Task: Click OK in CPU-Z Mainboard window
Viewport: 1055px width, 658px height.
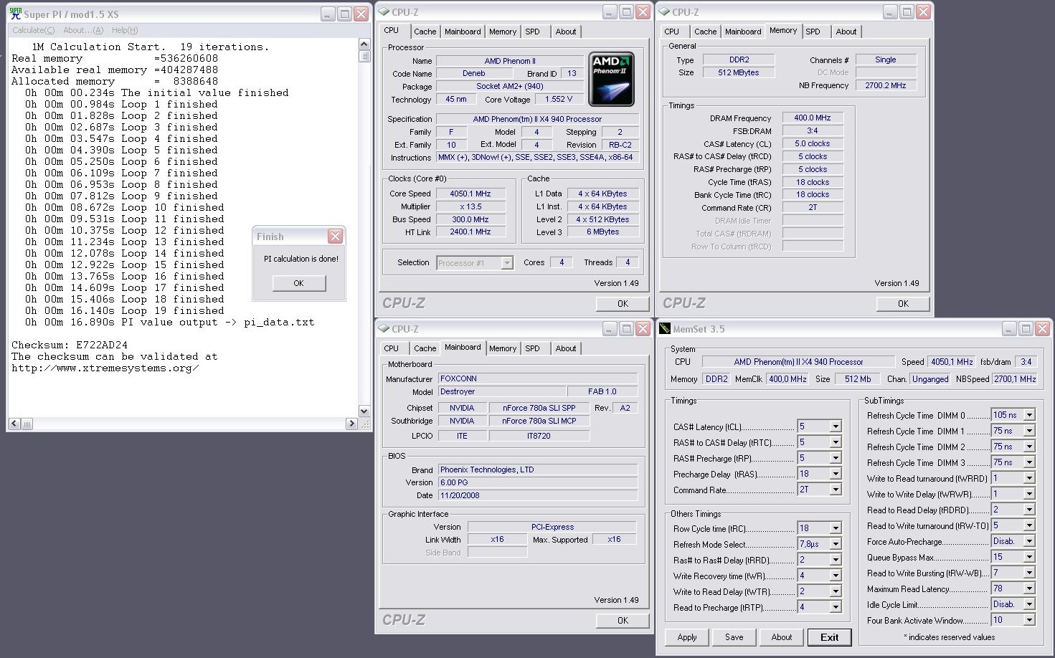Action: (623, 620)
